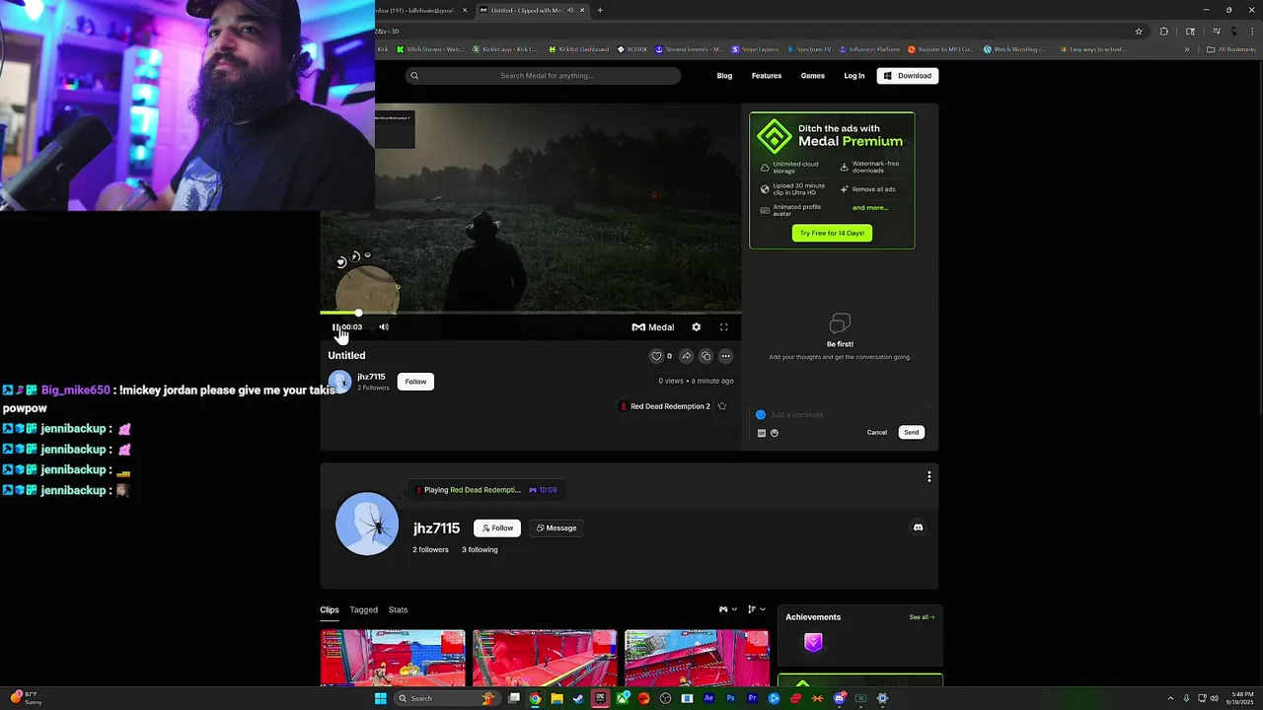Viewport: 1263px width, 710px height.
Task: Cancel the comment
Action: [x=877, y=432]
